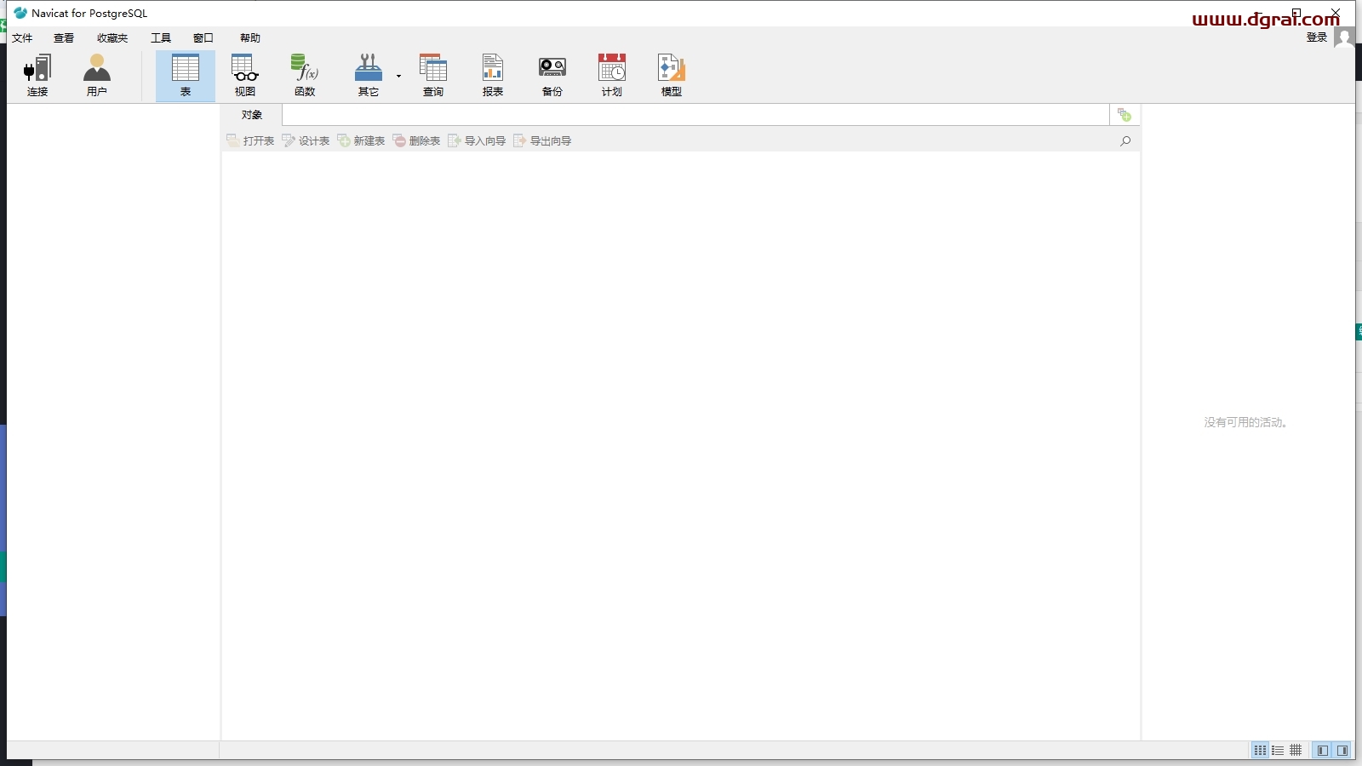Open the 连接 (Connection) tool
This screenshot has height=766, width=1362.
(x=37, y=75)
